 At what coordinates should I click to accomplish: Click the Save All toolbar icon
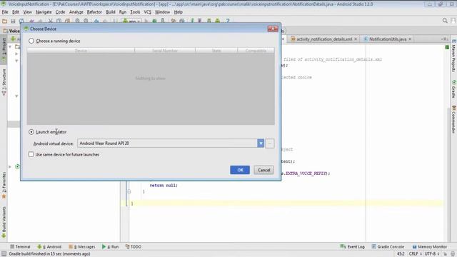click(13, 21)
